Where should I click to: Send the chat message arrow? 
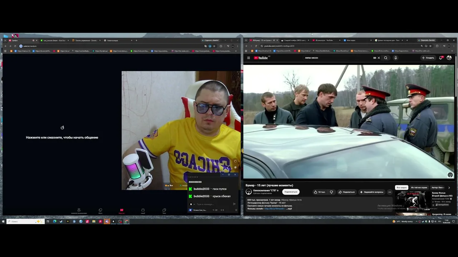click(x=234, y=204)
